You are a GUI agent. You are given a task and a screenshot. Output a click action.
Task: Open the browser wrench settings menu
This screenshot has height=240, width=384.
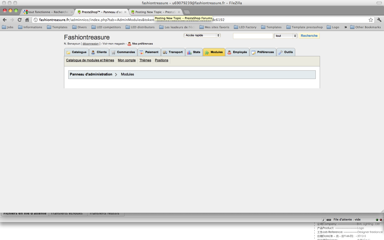pos(379,20)
